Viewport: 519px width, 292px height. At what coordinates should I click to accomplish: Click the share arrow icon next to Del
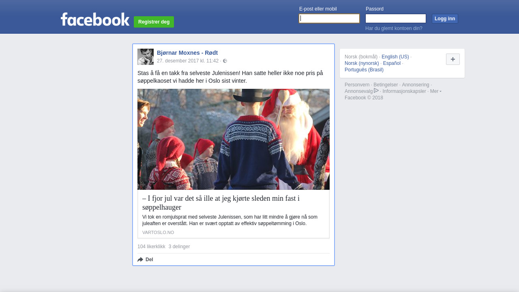(140, 260)
